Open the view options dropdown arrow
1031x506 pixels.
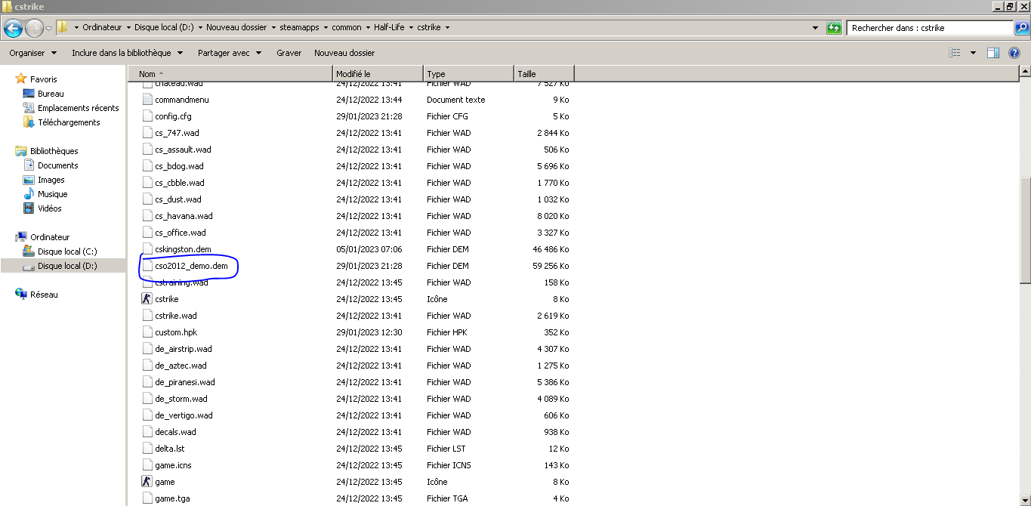click(973, 53)
